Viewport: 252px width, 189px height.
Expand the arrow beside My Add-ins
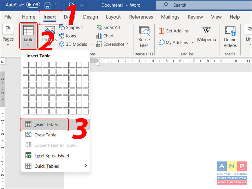(192, 43)
